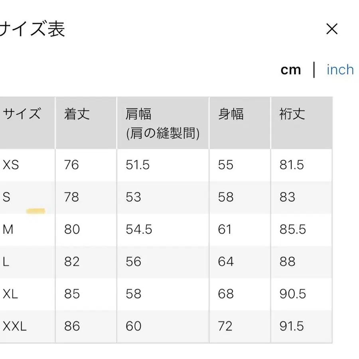The height and width of the screenshot is (359, 359).
Task: Click the 76 着丈 value for XS
Action: tap(71, 165)
